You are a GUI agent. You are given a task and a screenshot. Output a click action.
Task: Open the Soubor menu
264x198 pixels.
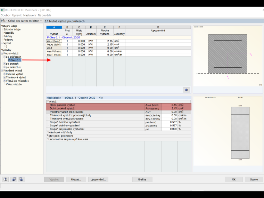(x=6, y=15)
